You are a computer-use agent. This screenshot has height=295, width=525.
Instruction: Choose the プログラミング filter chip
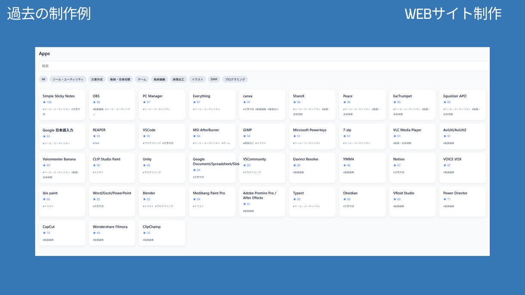pyautogui.click(x=235, y=79)
